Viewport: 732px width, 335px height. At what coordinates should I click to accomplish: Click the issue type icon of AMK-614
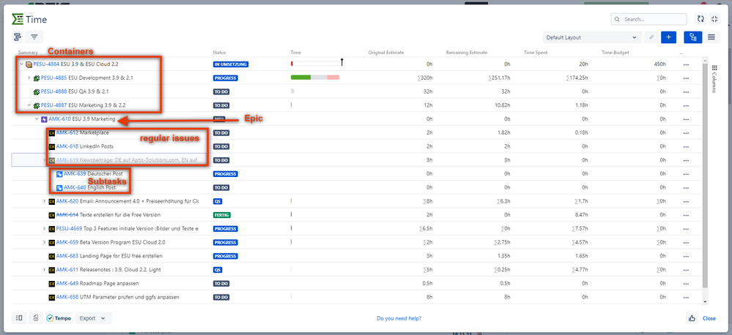pos(52,215)
